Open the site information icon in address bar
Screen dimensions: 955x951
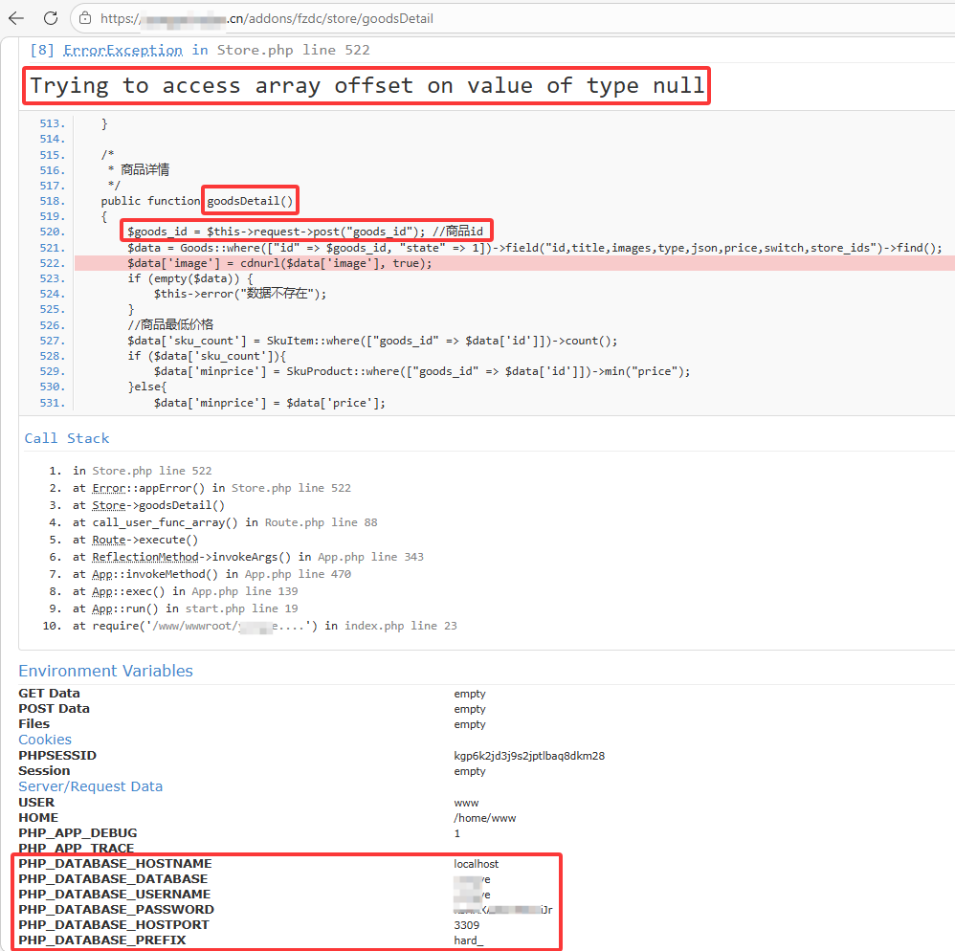85,18
